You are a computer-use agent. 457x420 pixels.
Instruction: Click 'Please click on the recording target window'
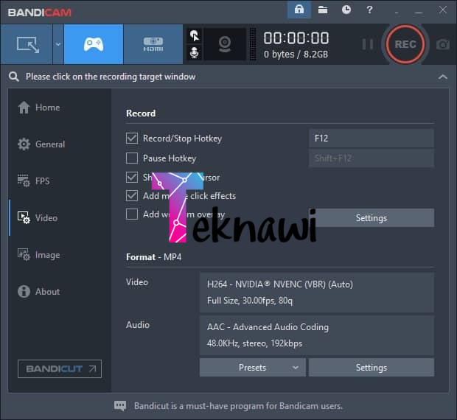pos(111,77)
